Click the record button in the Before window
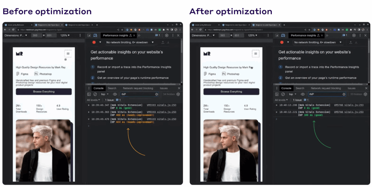The height and width of the screenshot is (187, 372). click(x=94, y=42)
